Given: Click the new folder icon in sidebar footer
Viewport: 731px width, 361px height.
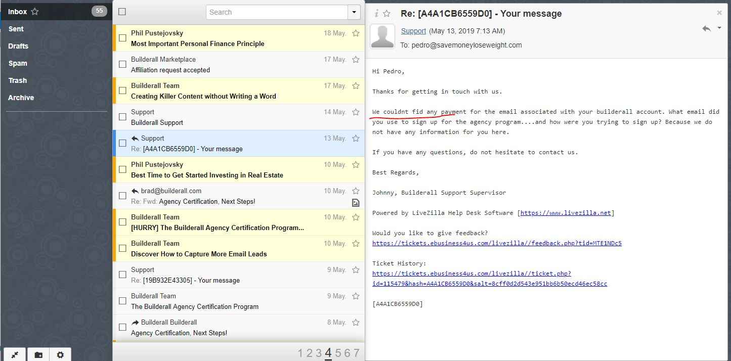Looking at the screenshot, I should coord(38,355).
